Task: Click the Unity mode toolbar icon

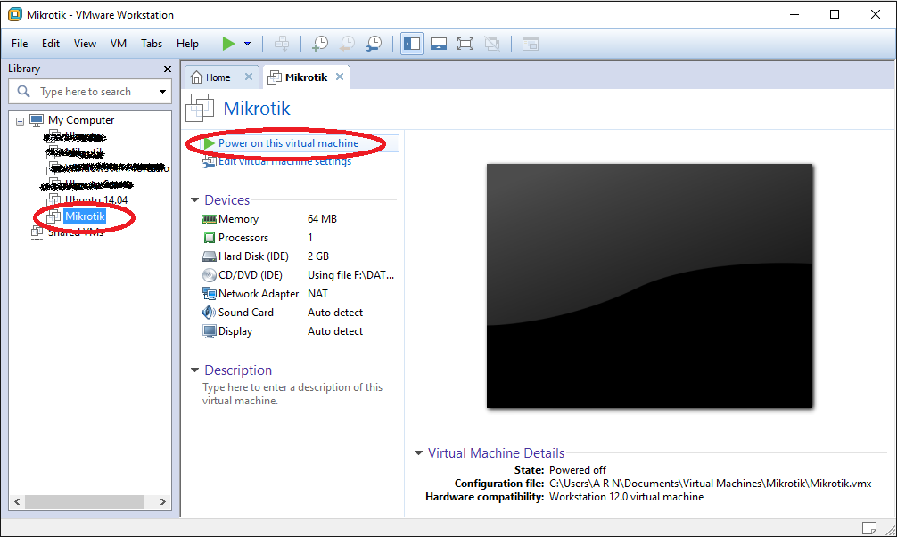Action: tap(492, 44)
